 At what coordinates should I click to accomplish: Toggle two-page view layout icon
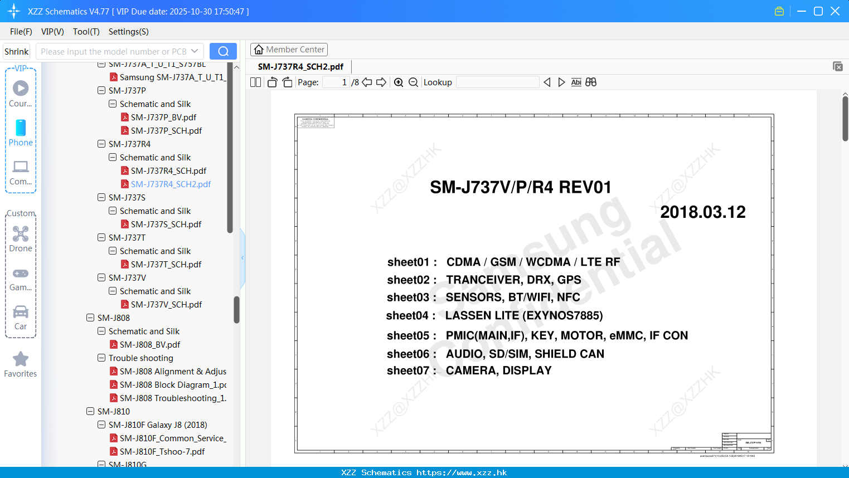coord(255,82)
